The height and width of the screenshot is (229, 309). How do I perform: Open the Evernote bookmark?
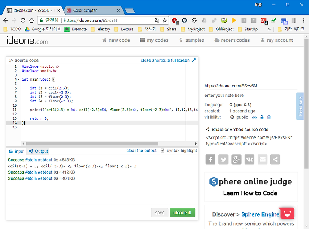76,29
